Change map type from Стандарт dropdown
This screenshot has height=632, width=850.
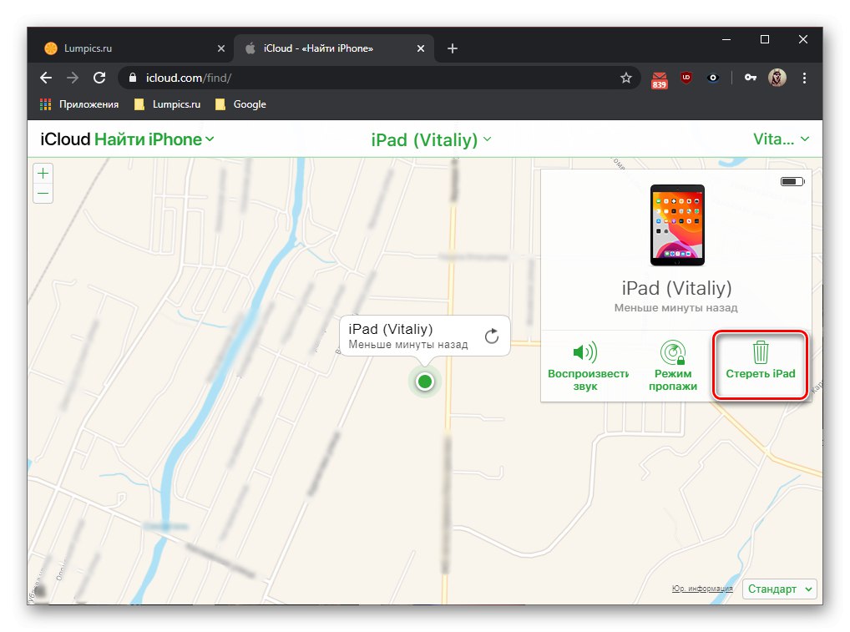pyautogui.click(x=780, y=589)
